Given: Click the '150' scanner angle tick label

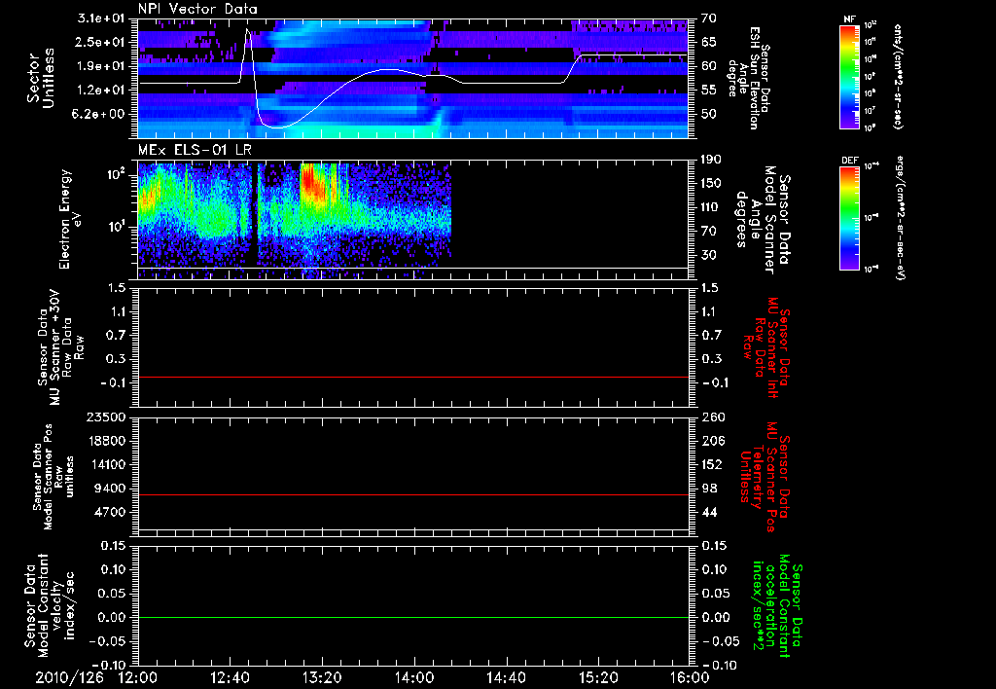Looking at the screenshot, I should (711, 184).
